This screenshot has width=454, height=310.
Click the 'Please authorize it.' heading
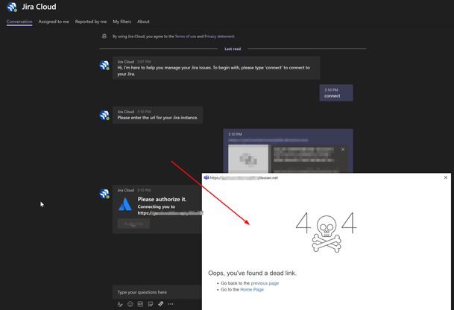(163, 199)
